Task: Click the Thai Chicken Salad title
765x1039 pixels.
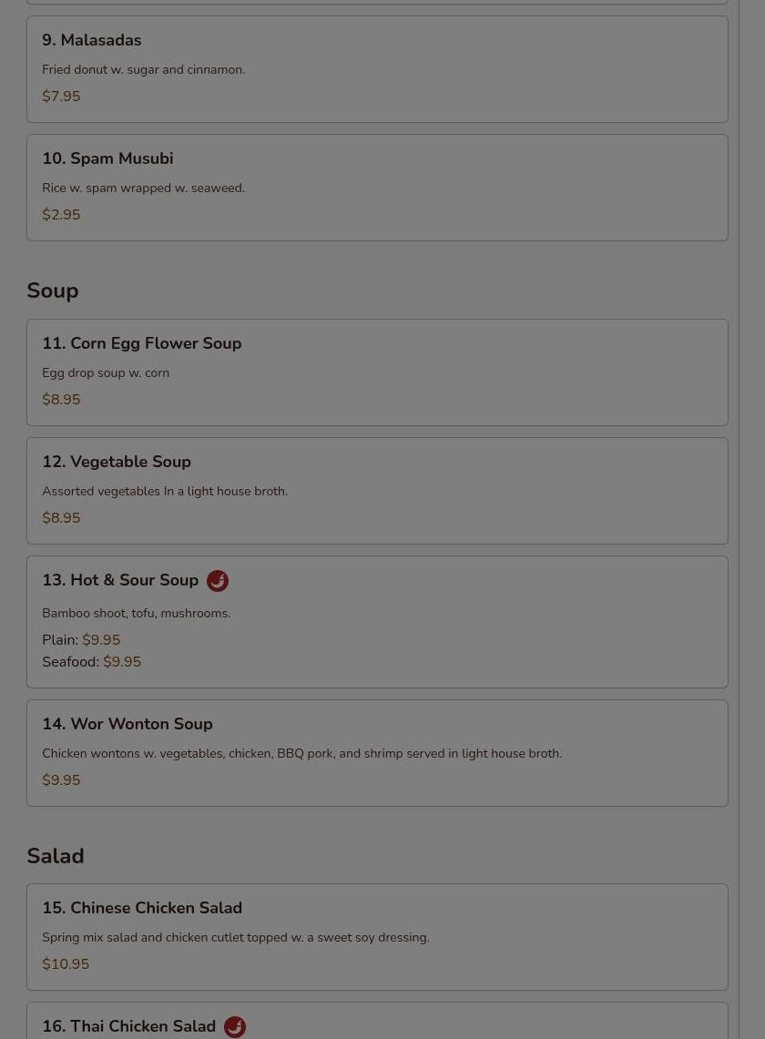Action: (128, 1025)
